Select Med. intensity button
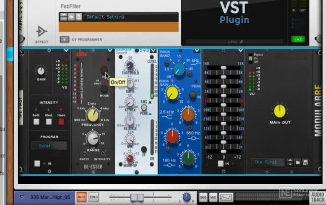The image size is (326, 205). point(49,122)
